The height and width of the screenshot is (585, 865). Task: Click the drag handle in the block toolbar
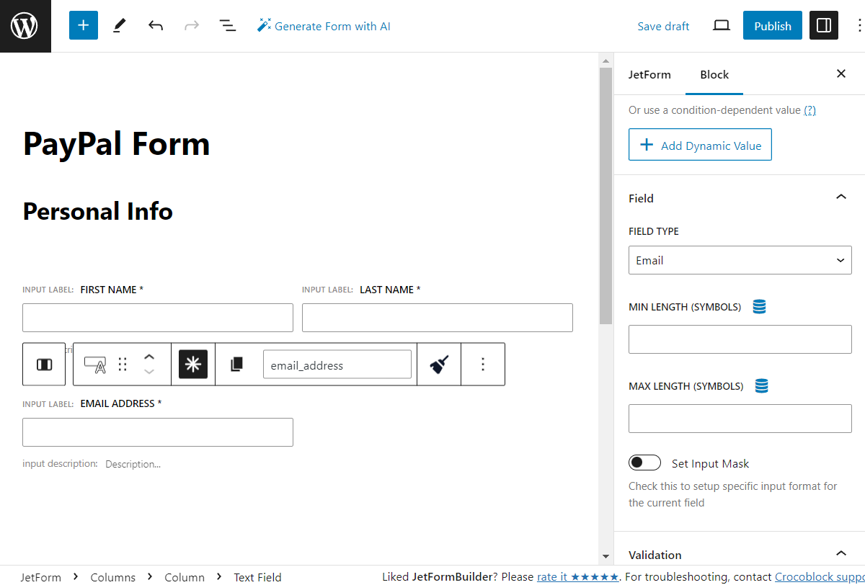click(122, 364)
